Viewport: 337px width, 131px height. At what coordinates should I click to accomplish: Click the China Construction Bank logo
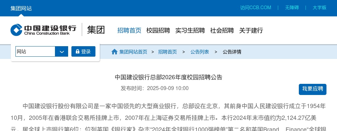(43, 30)
